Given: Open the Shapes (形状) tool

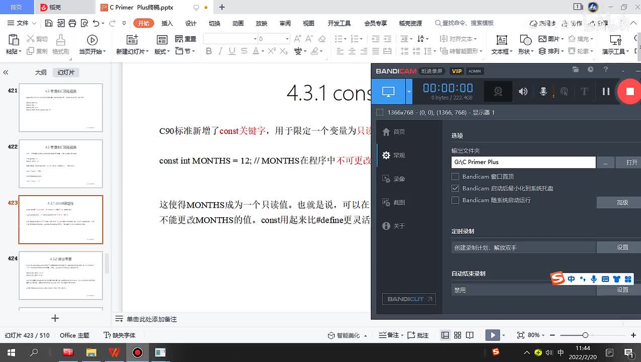Looking at the screenshot, I should 525,45.
